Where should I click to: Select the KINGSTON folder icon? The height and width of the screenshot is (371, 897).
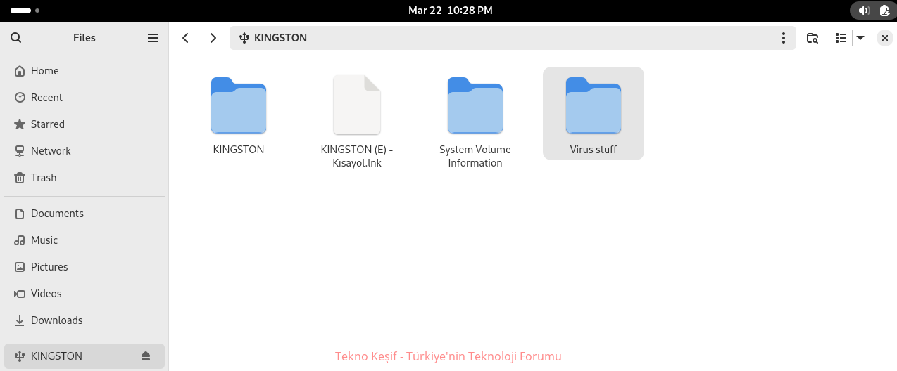click(x=239, y=105)
